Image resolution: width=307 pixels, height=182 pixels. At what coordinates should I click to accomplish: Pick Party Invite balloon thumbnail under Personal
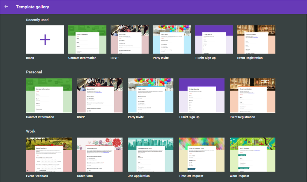point(151,95)
